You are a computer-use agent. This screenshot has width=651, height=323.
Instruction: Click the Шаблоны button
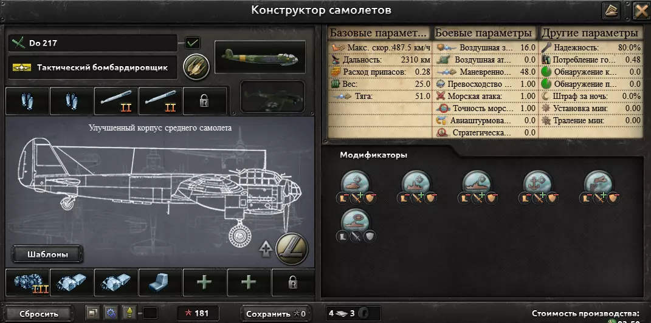[47, 254]
